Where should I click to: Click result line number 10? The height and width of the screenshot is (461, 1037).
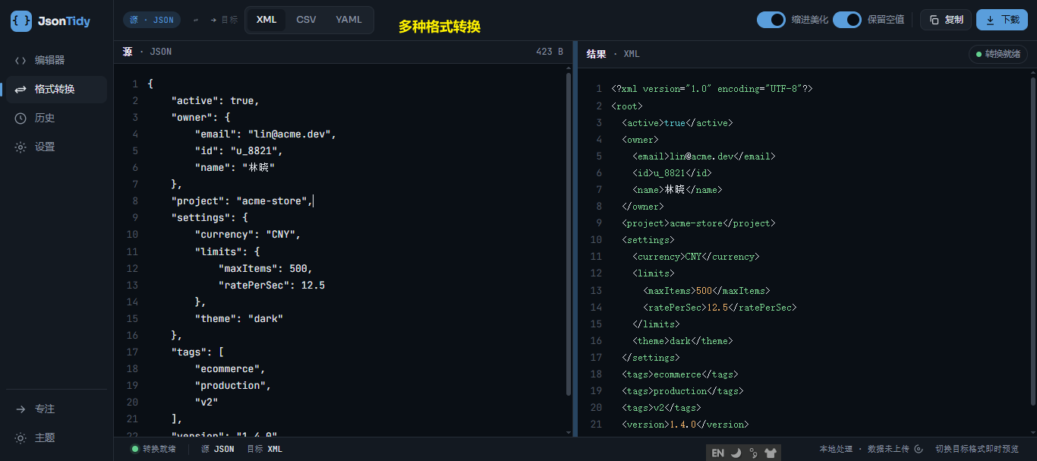tap(596, 240)
